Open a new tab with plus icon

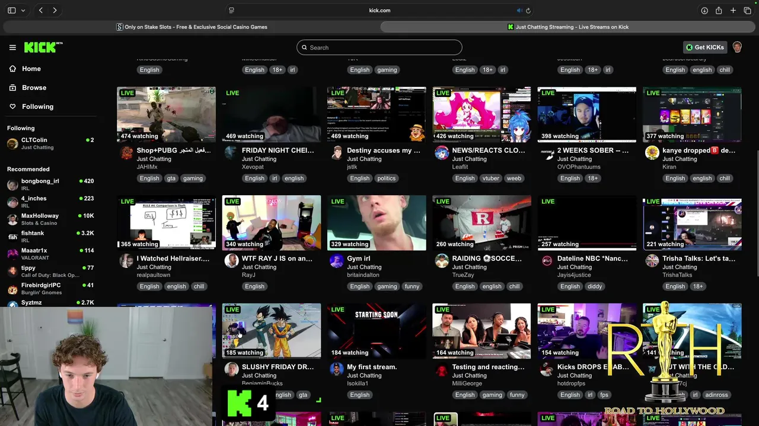coord(733,10)
